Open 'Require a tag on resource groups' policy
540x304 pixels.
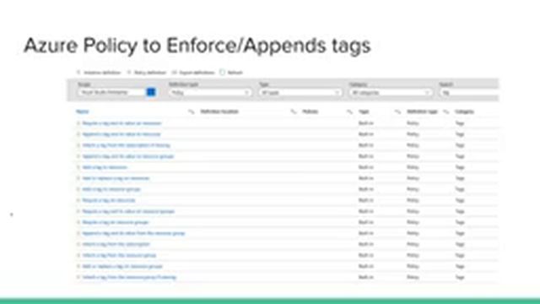(116, 222)
